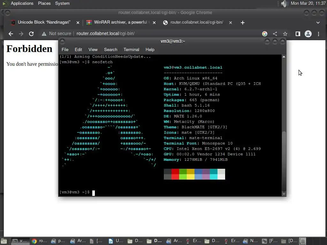The height and width of the screenshot is (245, 327).
Task: Click the Google icon in the address bar
Action: (265, 34)
